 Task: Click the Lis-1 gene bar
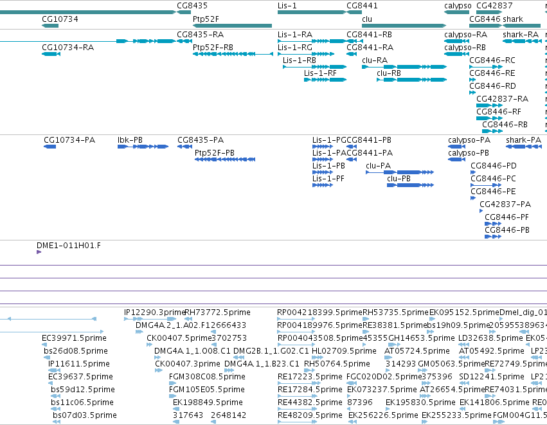click(312, 12)
